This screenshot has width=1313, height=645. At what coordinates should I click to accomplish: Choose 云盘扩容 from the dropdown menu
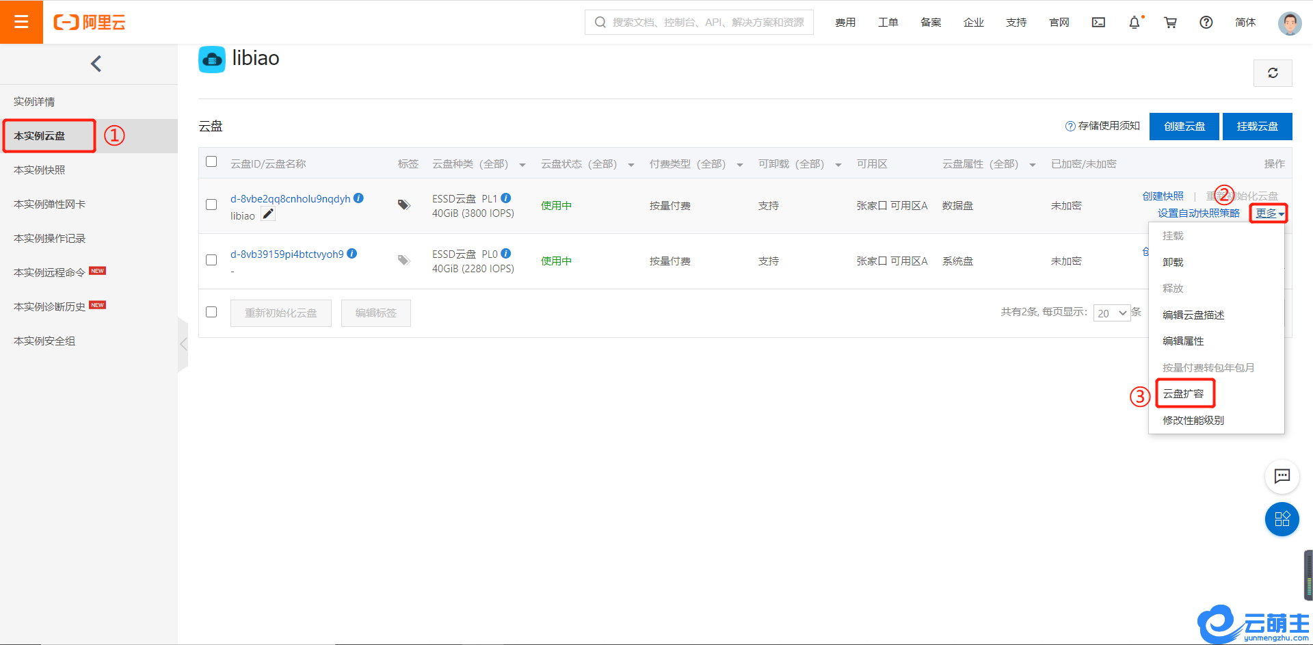coord(1184,394)
